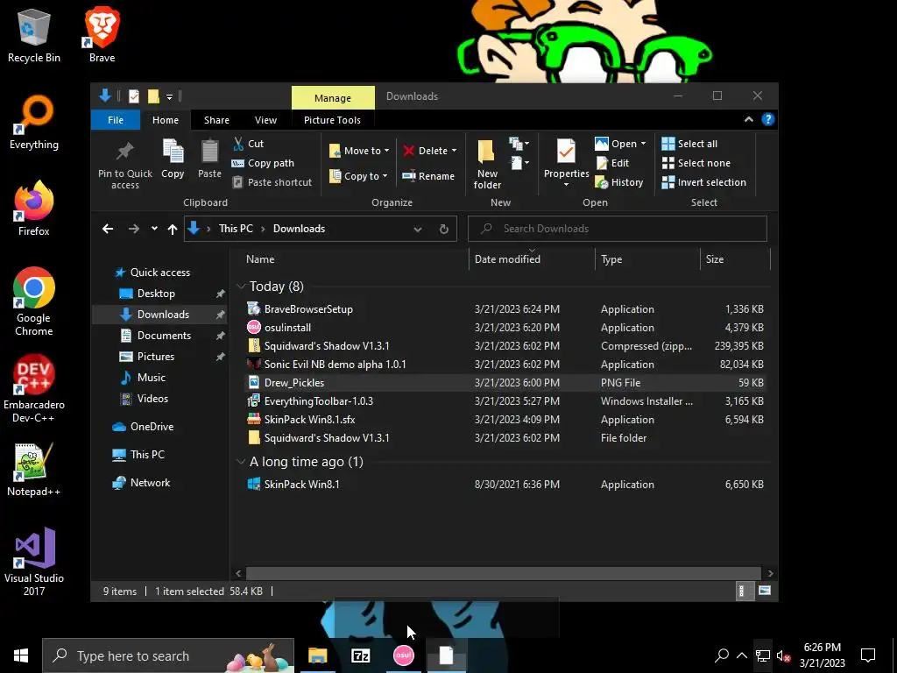Screen dimensions: 897x673
Task: Open Music in navigation pane
Action: point(151,378)
